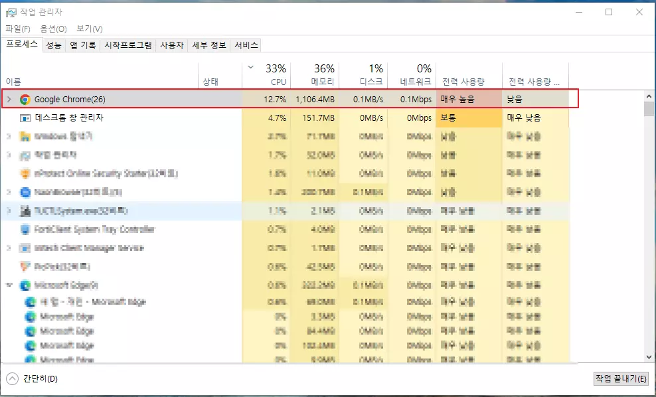Viewport: 656px width, 397px height.
Task: Open the 옵션(O) menu
Action: (53, 29)
